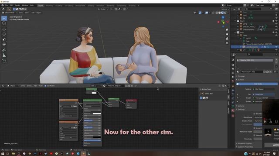The width and height of the screenshot is (279, 156).
Task: Open the Render properties tab
Action: coord(233,65)
